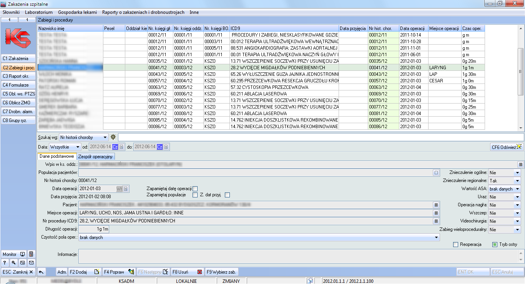The image size is (525, 284).
Task: Open the envelope mail icon
Action: click(x=31, y=262)
